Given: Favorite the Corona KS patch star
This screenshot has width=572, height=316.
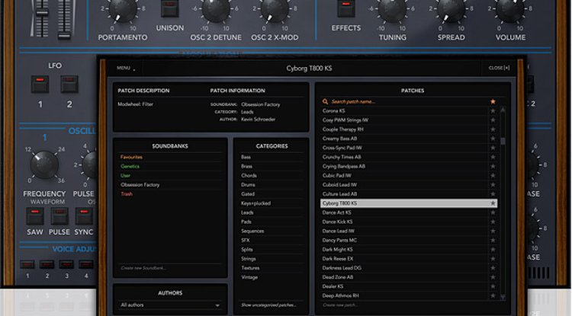Looking at the screenshot, I should pos(493,110).
